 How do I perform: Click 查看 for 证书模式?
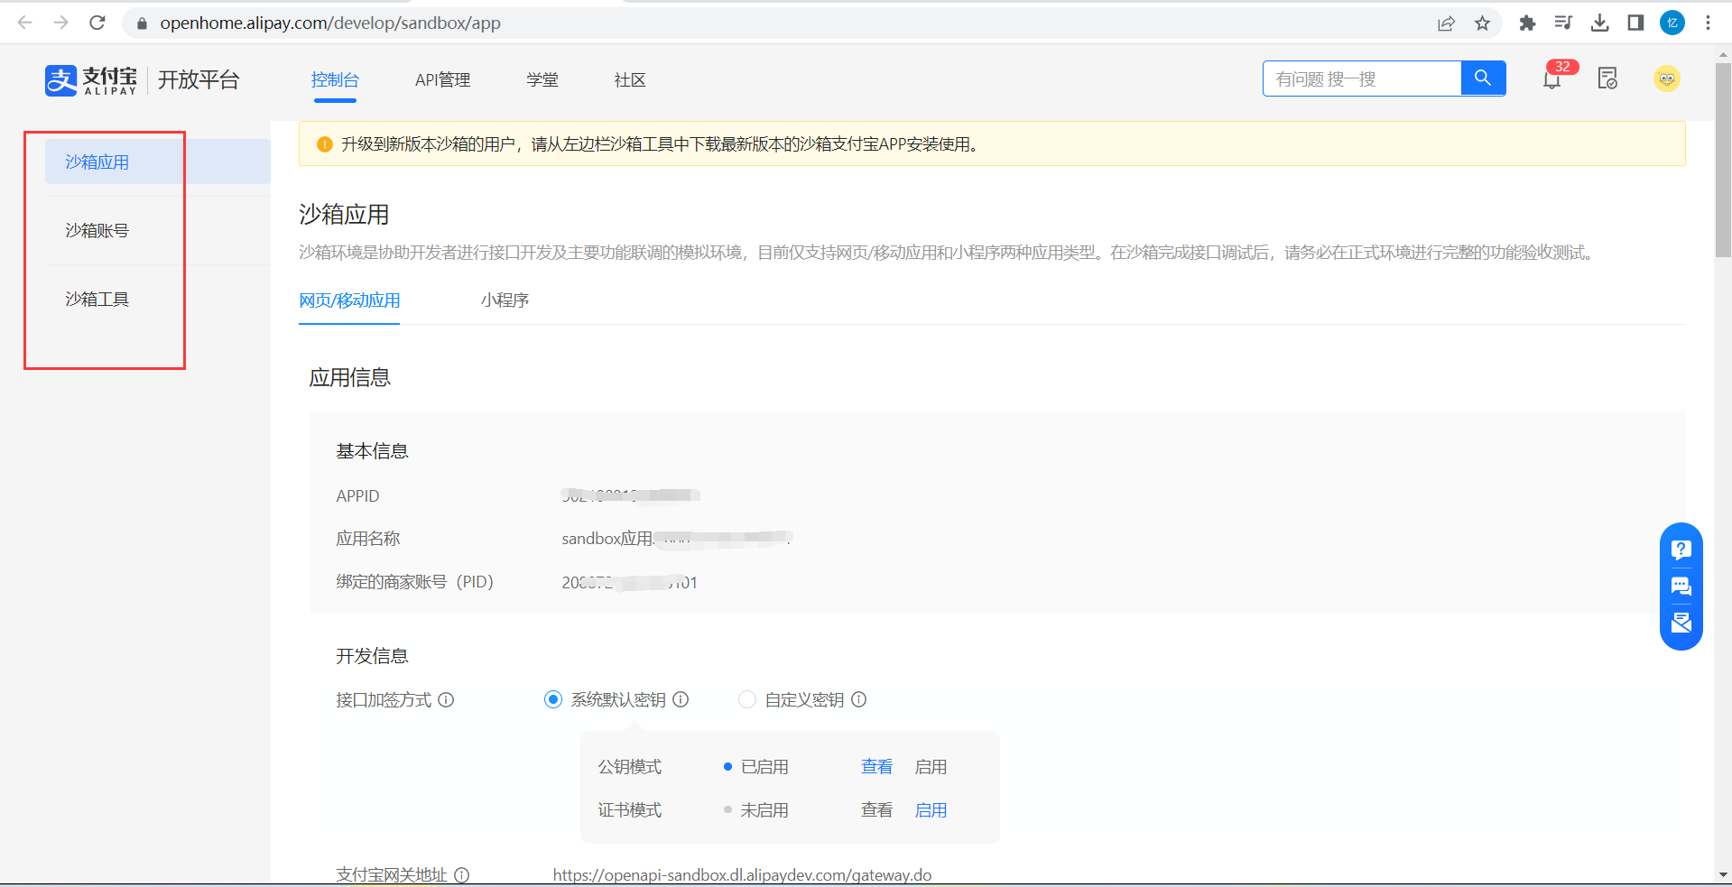[876, 809]
